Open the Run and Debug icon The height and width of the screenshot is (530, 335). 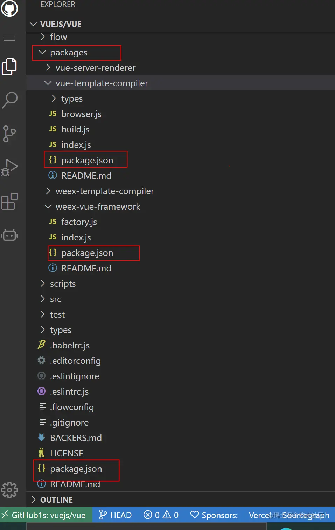(9, 168)
